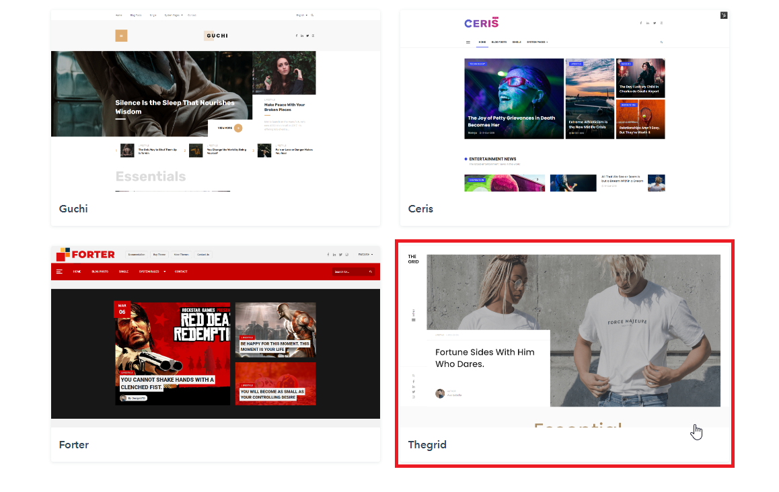Click the Guchi theme name label
The height and width of the screenshot is (492, 779).
(x=73, y=209)
